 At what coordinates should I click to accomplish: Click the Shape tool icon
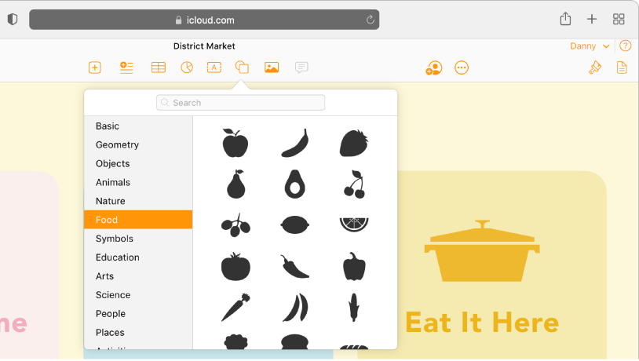242,67
